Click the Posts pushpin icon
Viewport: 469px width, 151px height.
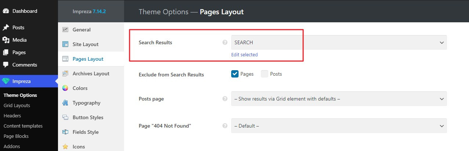pos(6,28)
